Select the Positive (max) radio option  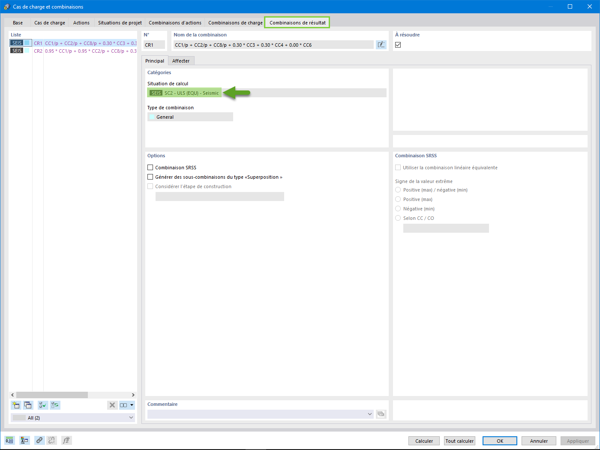398,199
